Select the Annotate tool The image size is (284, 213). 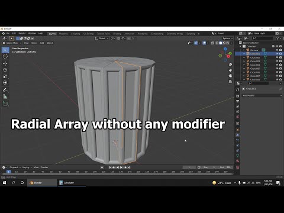[x=5, y=90]
